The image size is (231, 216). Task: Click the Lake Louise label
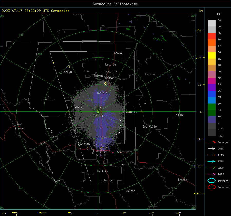point(20,126)
